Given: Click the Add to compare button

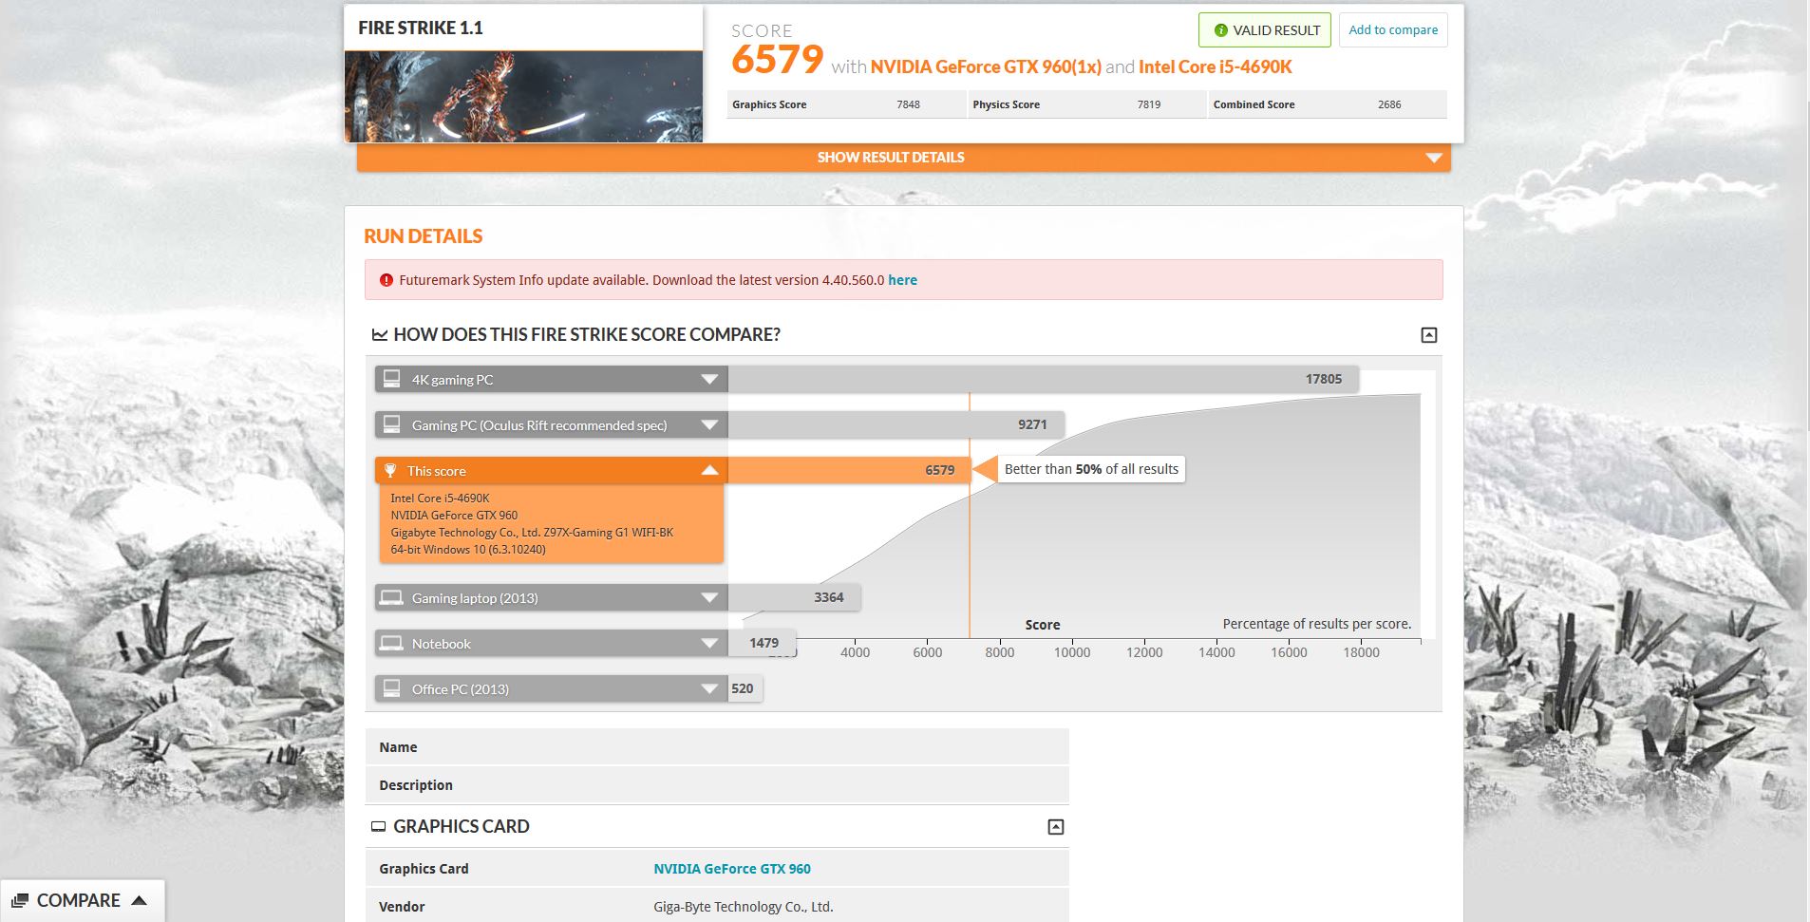Looking at the screenshot, I should pyautogui.click(x=1393, y=30).
